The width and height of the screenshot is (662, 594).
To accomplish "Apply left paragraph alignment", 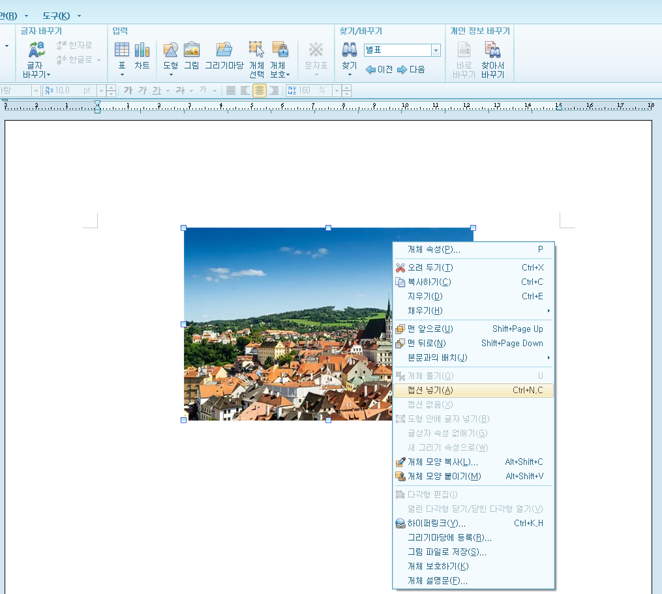I will tap(245, 91).
